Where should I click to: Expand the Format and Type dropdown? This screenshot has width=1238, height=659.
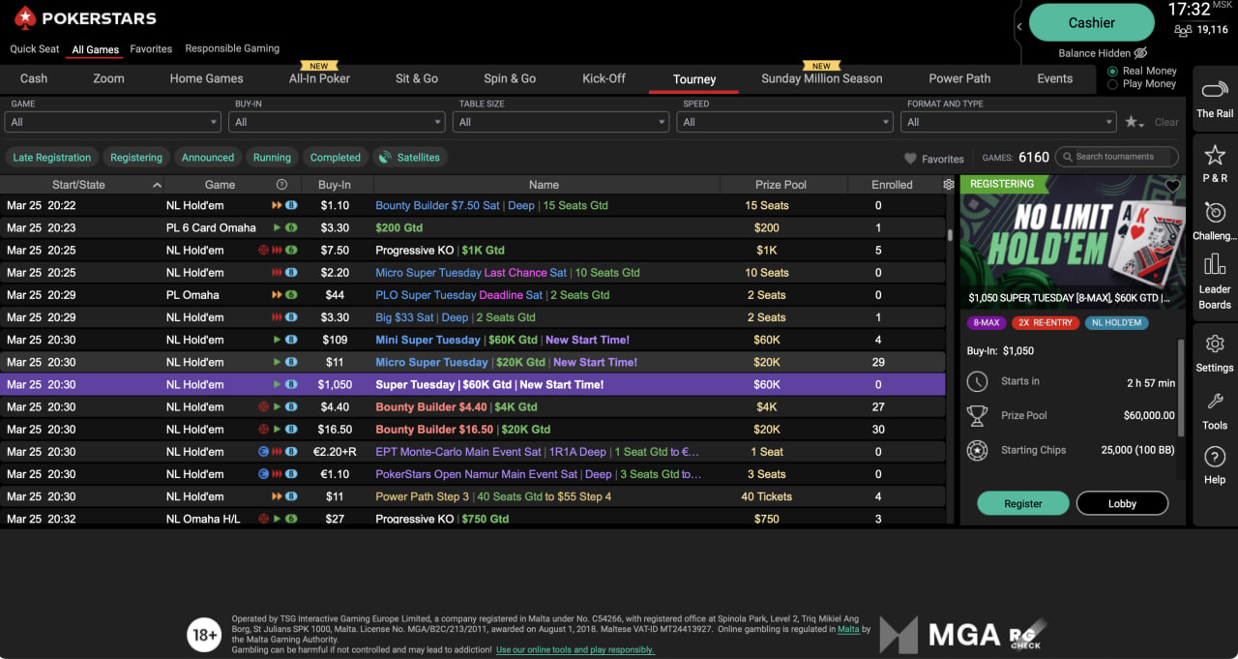[x=1009, y=122]
